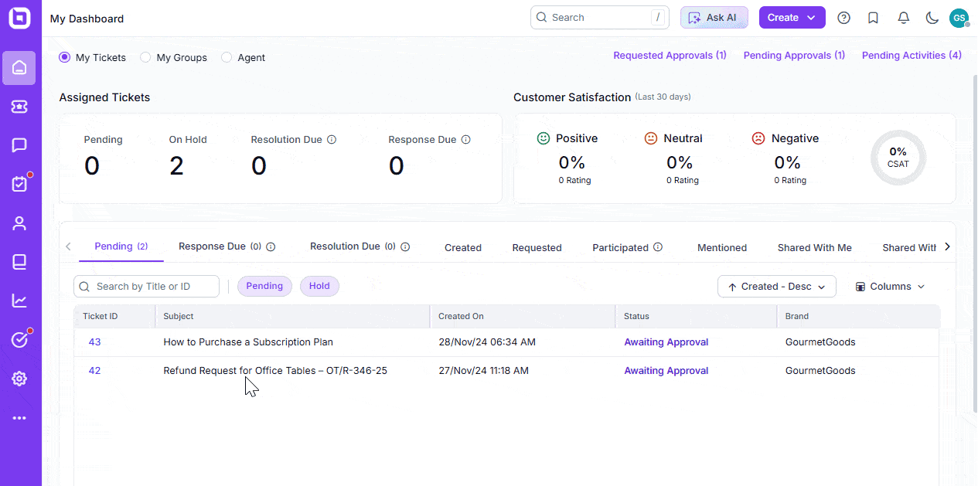The height and width of the screenshot is (486, 978).
Task: Open the notifications bell icon
Action: 903,18
